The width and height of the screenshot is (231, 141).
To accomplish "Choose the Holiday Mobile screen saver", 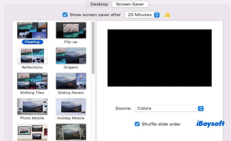I will coord(71,106).
